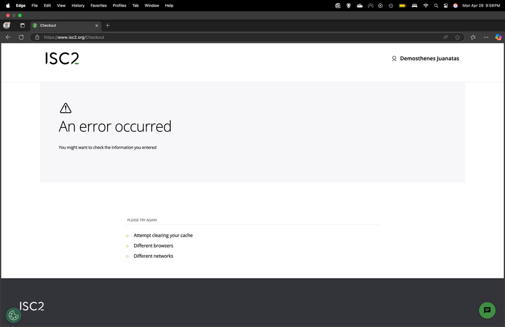Open the History menu

78,6
